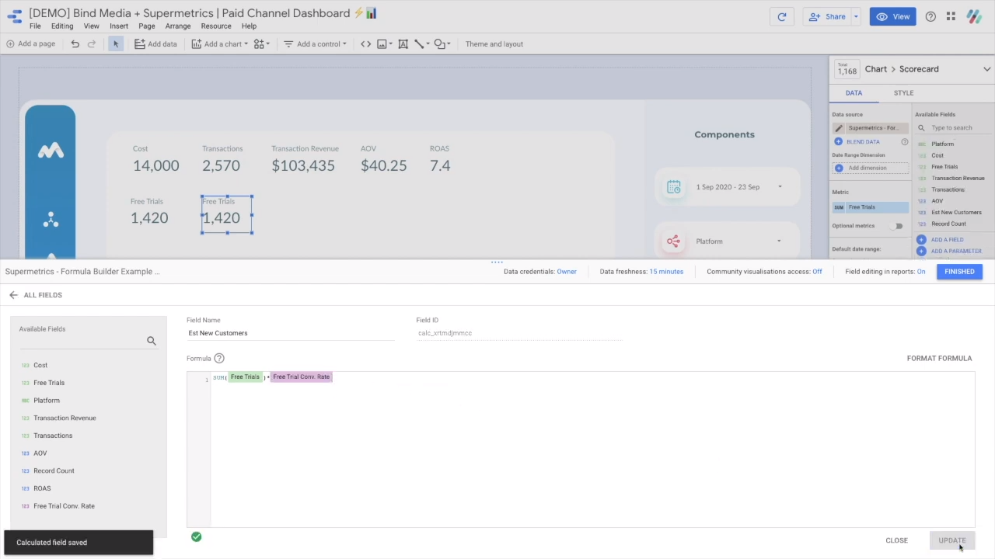Open the Resource menu
The image size is (995, 559).
pos(215,26)
